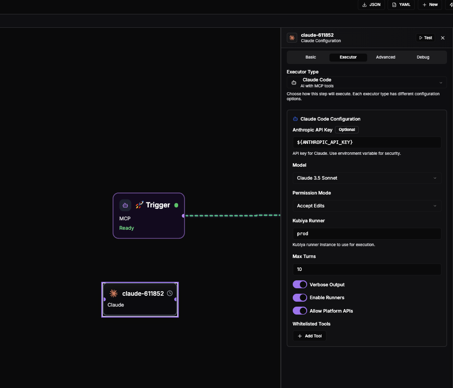This screenshot has width=453, height=388.
Task: Click the Claude label on claude-611852 node
Action: coord(116,305)
